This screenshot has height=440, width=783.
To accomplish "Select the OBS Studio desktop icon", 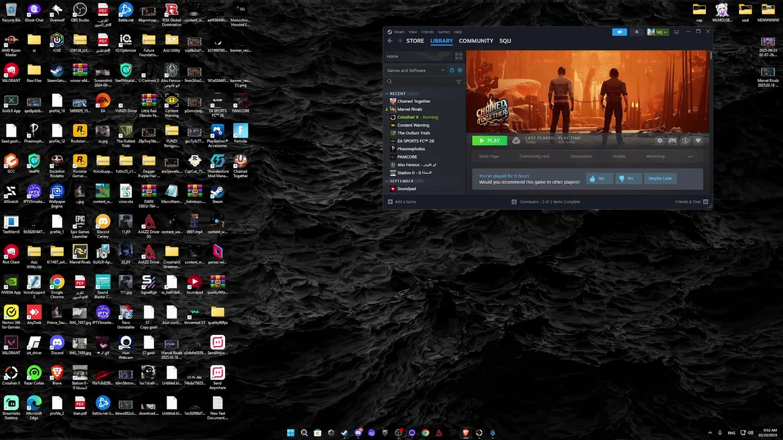I will coord(80,12).
